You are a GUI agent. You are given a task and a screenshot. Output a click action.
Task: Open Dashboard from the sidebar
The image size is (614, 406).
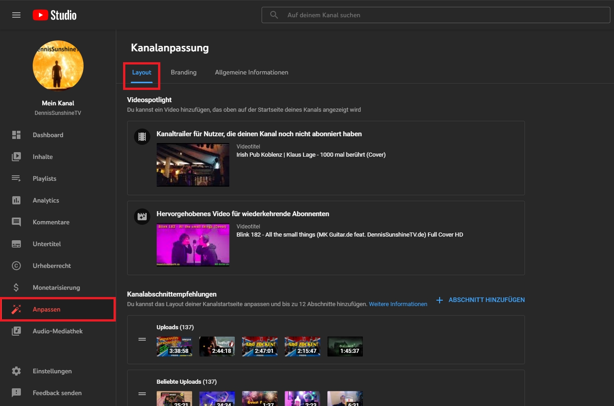click(48, 135)
